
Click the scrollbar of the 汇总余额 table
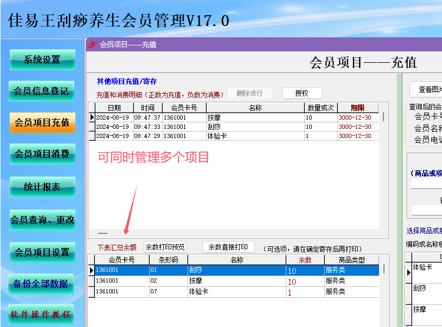coord(384,269)
